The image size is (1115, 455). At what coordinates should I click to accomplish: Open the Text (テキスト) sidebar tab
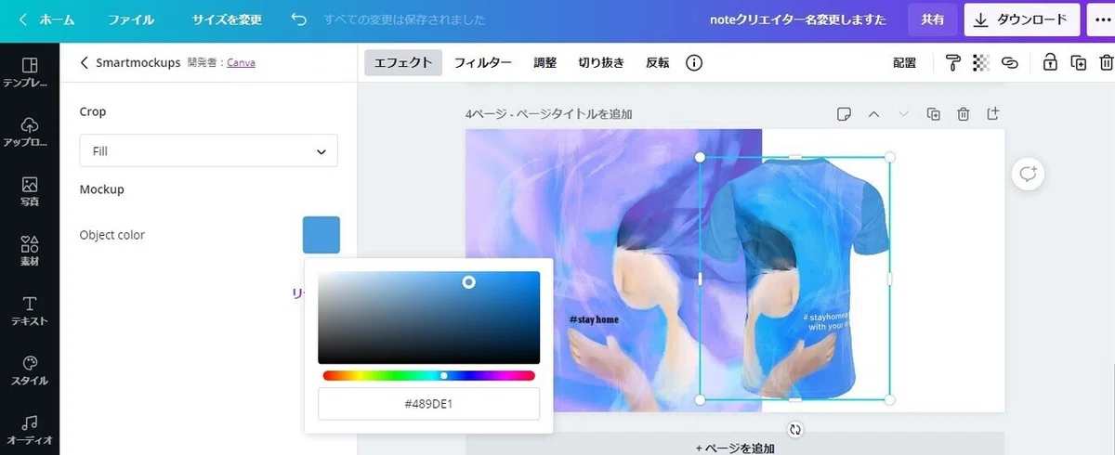29,311
